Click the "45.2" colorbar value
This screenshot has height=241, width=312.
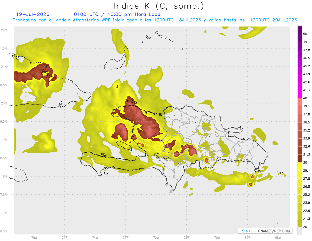(307, 66)
